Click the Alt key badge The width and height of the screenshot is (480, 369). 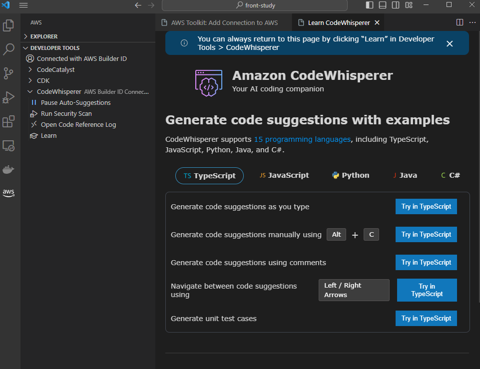336,234
